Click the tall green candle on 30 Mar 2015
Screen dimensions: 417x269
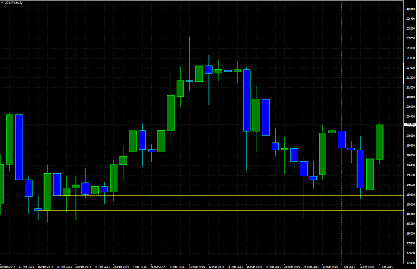point(322,154)
